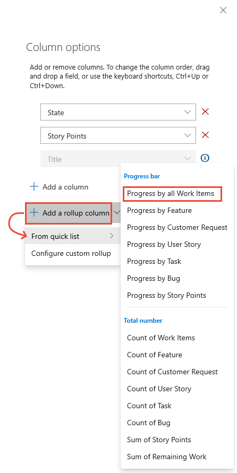Select Progress by Customer Request
237x473 pixels.
177,227
